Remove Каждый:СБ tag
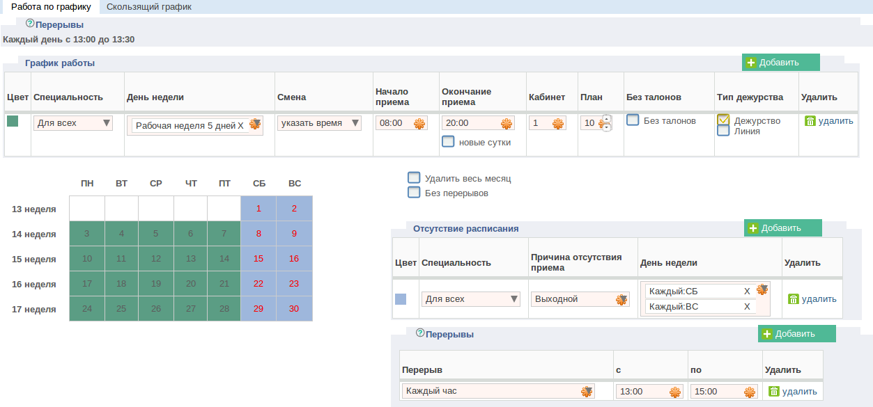873x407 pixels. coord(747,292)
